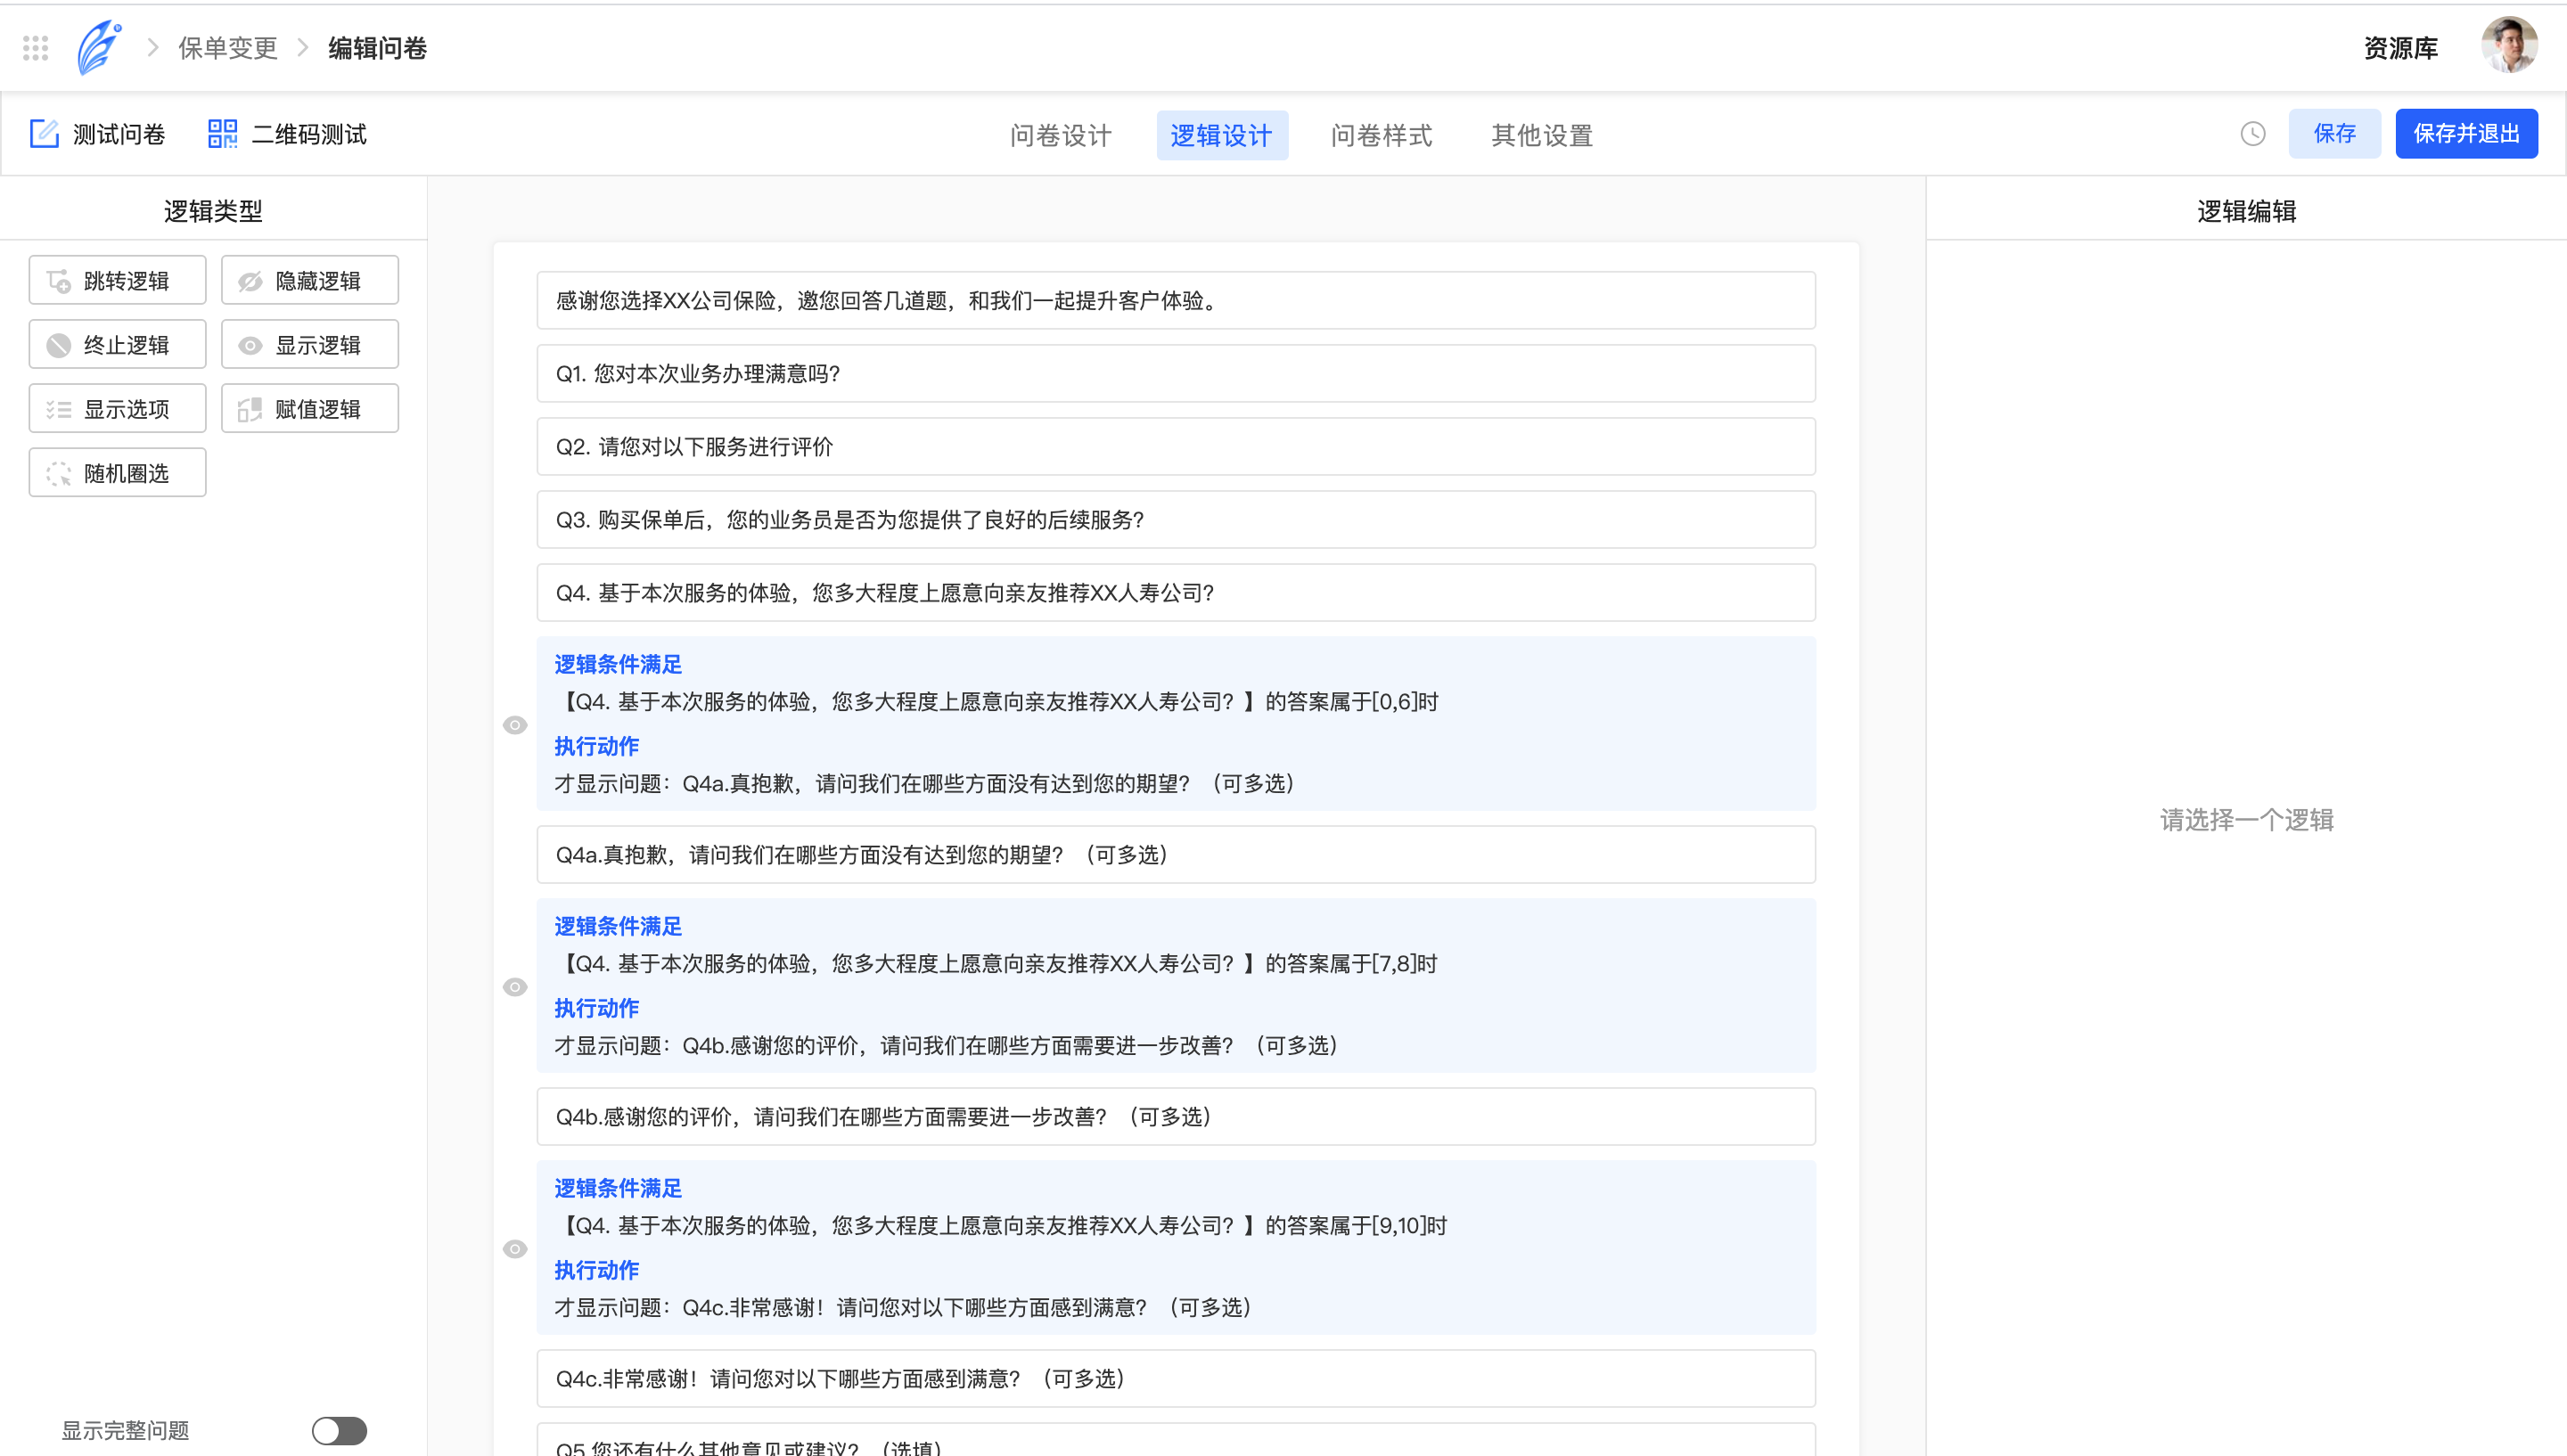Select the 跳转逻辑 logic type

coord(118,280)
